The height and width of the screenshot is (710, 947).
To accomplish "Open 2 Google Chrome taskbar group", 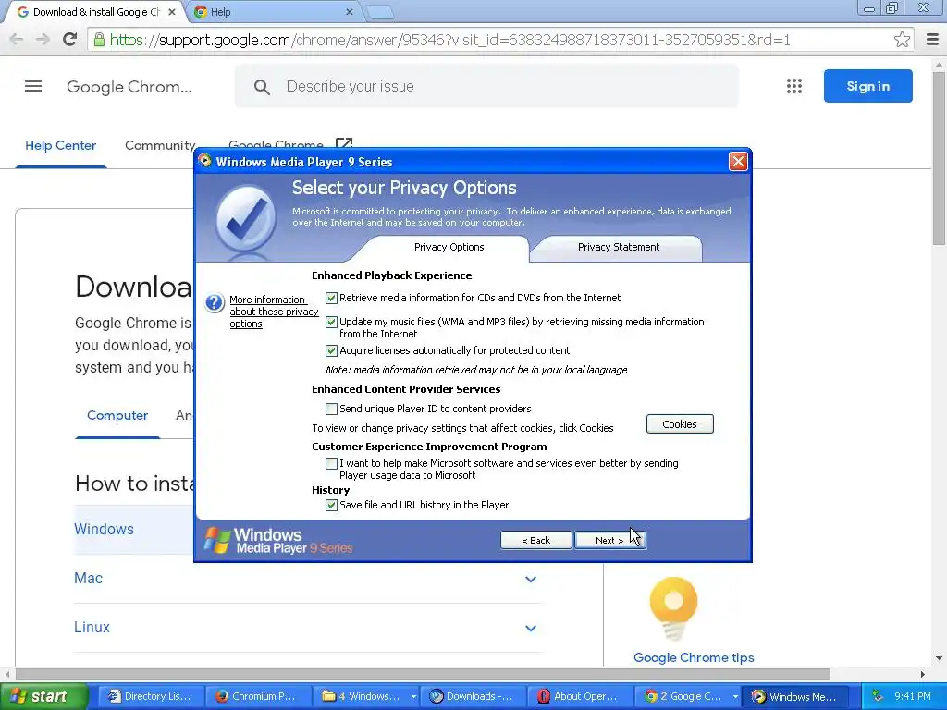I will (x=688, y=696).
